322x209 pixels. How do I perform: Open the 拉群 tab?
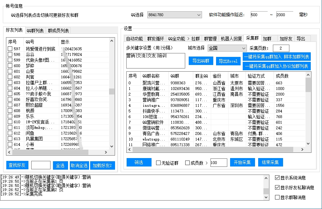195,39
